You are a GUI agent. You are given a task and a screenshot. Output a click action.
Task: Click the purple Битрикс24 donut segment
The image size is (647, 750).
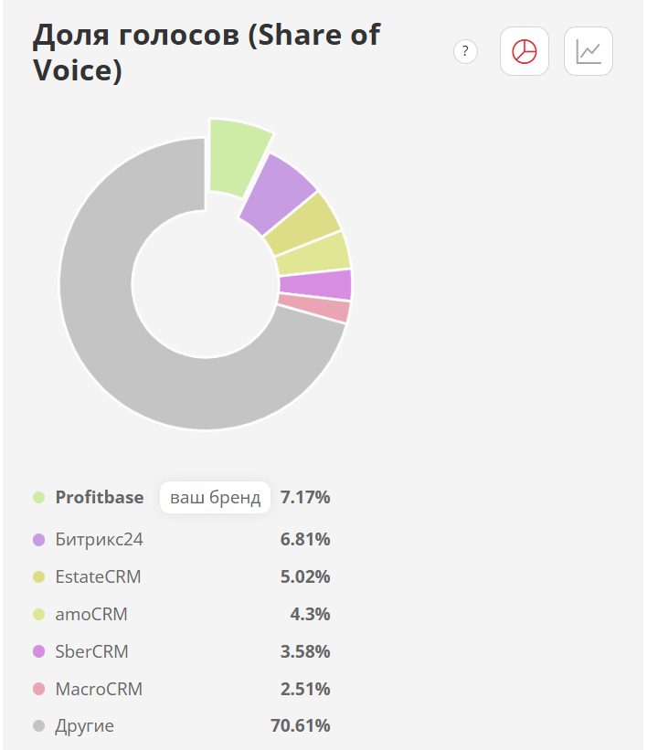coord(278,194)
